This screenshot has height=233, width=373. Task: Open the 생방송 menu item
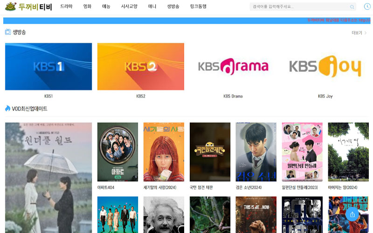173,7
